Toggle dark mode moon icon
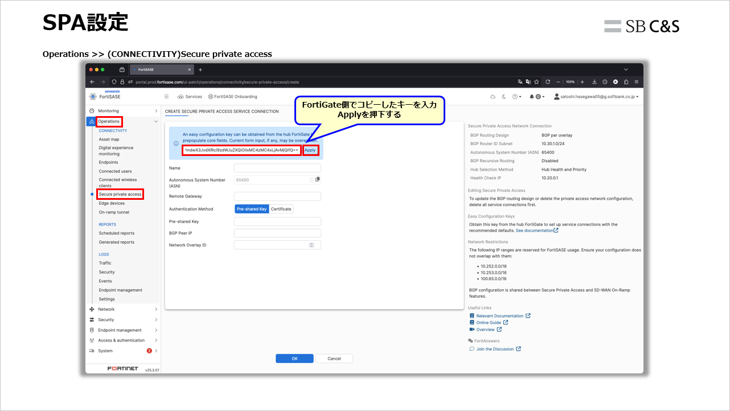This screenshot has width=730, height=411. point(503,97)
